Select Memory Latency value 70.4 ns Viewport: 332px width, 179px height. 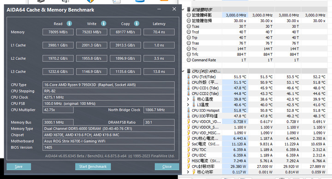coord(159,32)
